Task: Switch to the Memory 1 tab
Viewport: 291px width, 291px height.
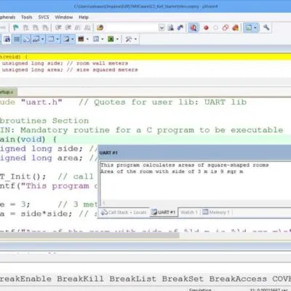Action: click(x=216, y=212)
